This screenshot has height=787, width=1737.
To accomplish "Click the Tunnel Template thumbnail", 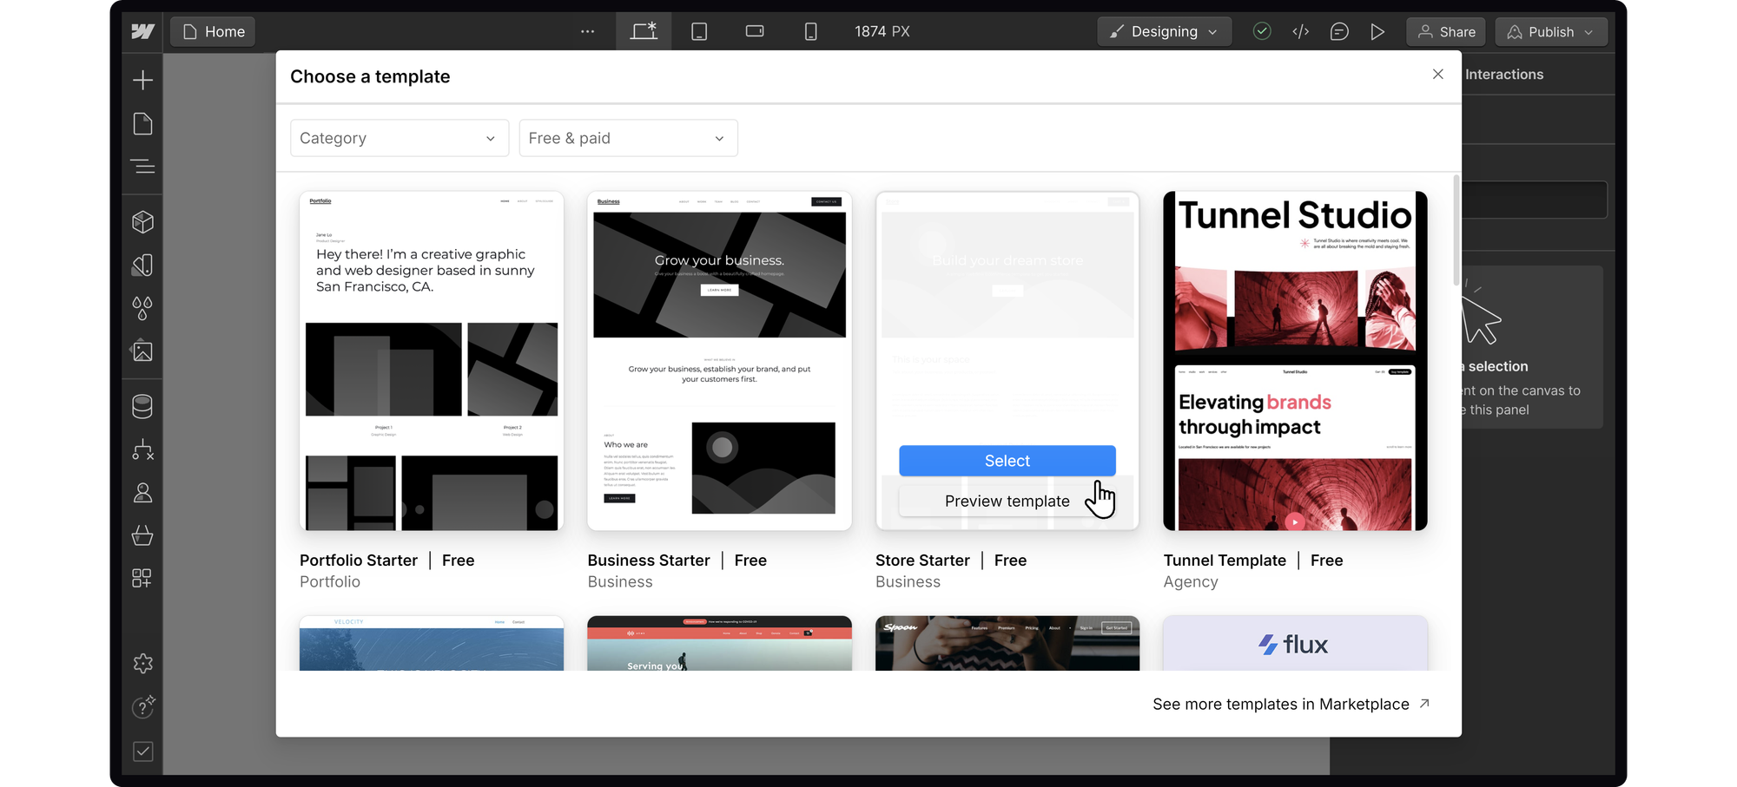I will coord(1294,359).
